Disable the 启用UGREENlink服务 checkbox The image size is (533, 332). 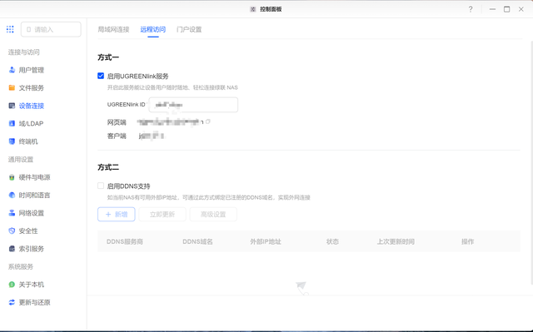coord(101,76)
